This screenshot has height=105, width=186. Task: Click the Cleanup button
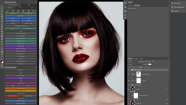click(x=21, y=78)
